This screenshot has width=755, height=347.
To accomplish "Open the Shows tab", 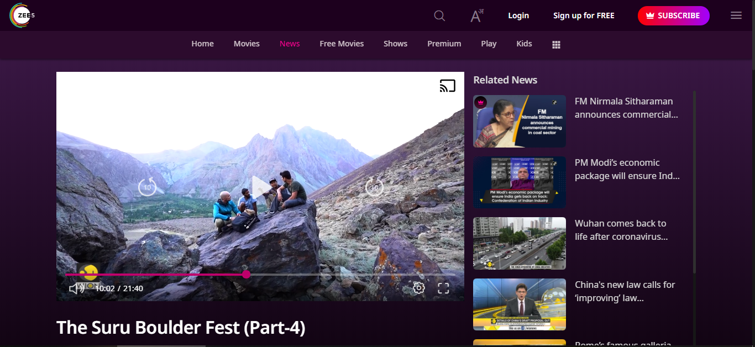I will 395,44.
